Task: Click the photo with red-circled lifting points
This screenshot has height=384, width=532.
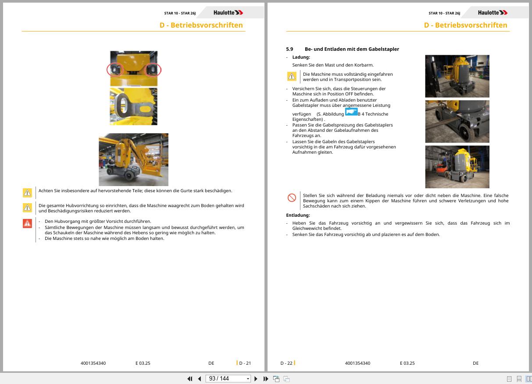Action: [x=134, y=68]
